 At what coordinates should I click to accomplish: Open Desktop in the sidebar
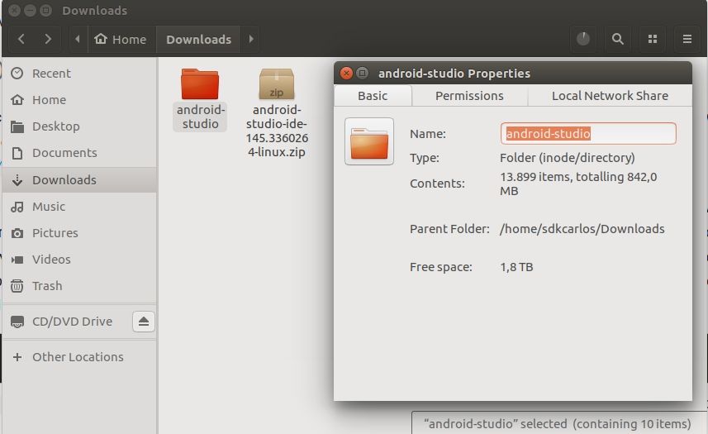pos(79,126)
